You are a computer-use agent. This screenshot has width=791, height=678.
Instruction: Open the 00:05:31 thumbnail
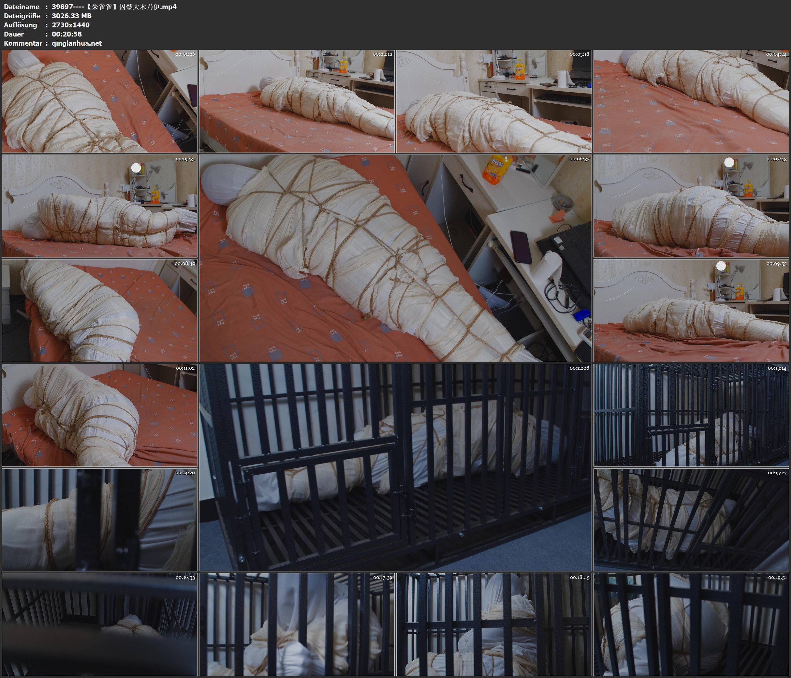click(100, 206)
